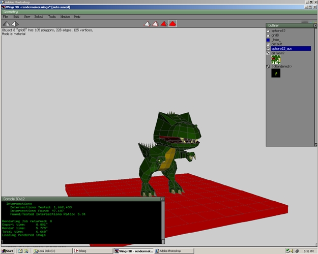The image size is (318, 254).
Task: Select grid8 object in Outliner
Action: [x=275, y=35]
